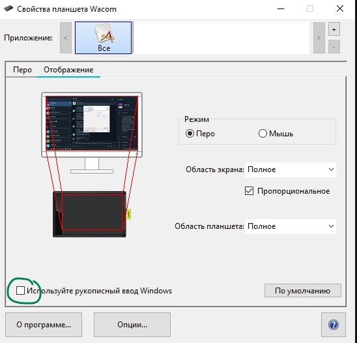Close the Wacom properties window

[x=339, y=8]
